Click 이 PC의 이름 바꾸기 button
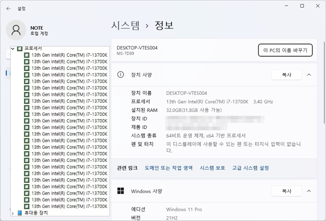Screen dimensions: 326x221 point(285,50)
